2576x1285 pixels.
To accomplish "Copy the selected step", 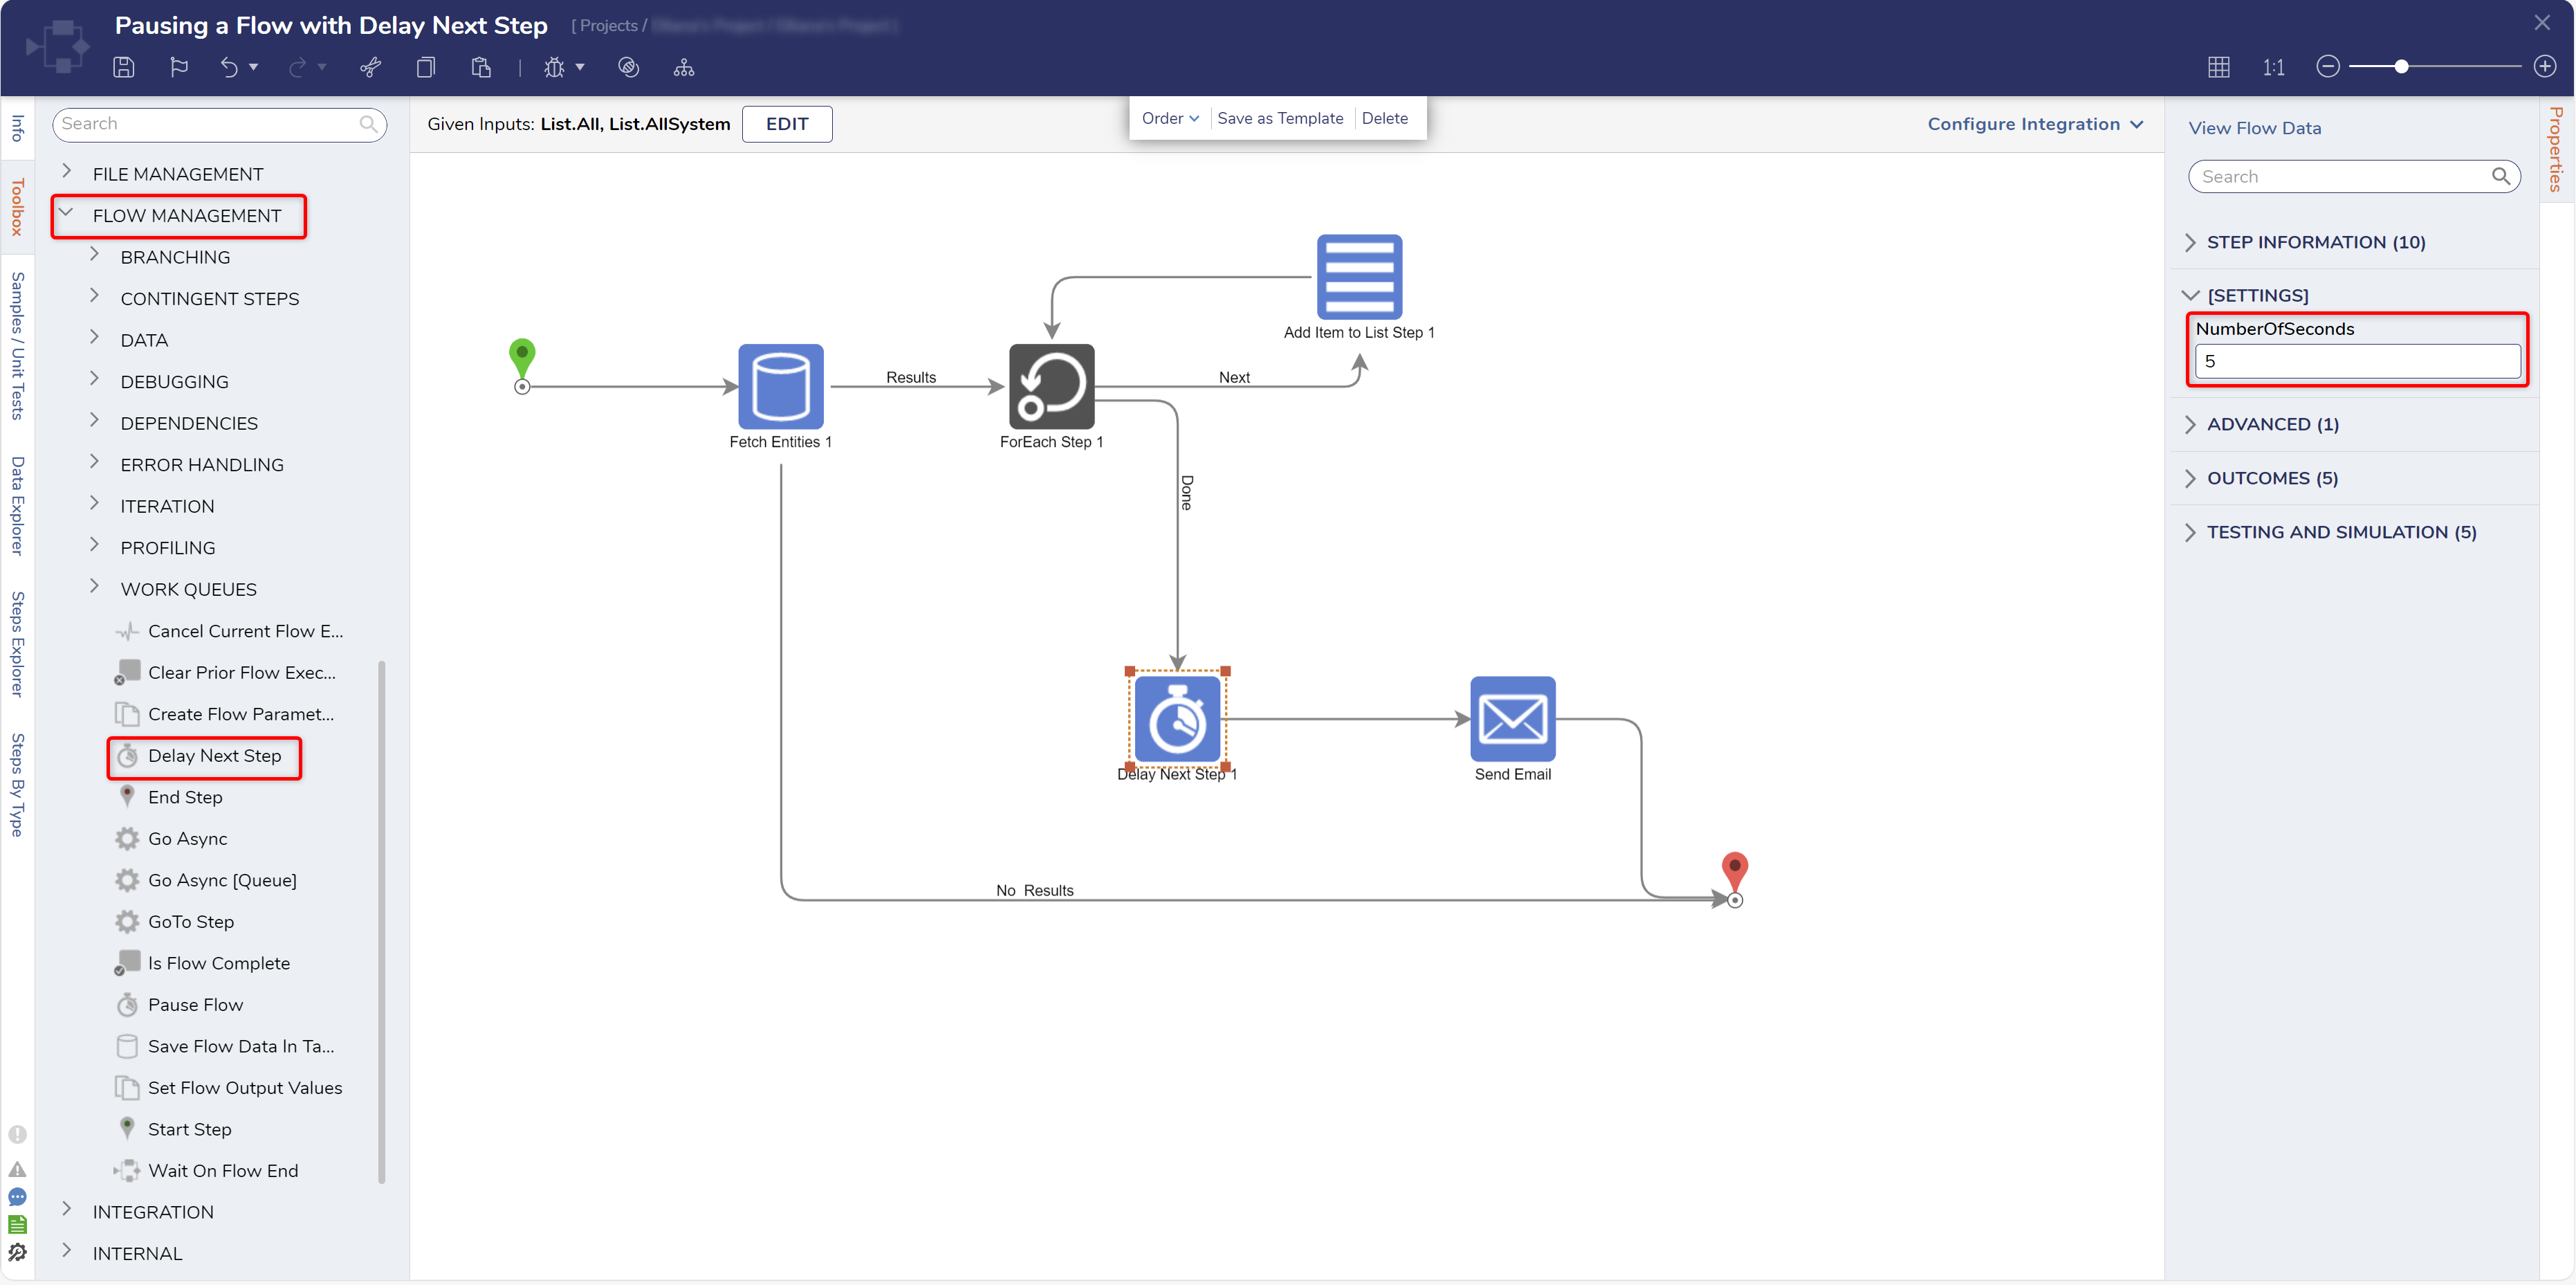I will coord(426,67).
